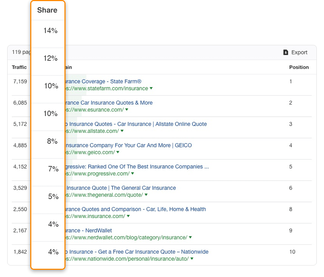Open the statefarm.com URL dropdown arrow
Image resolution: width=324 pixels, height=277 pixels.
point(151,88)
